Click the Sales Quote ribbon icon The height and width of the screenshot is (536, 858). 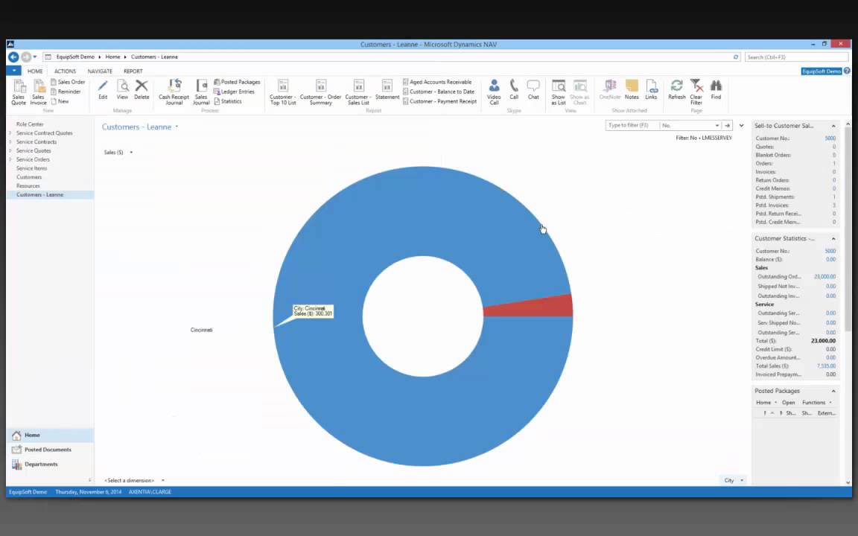tap(19, 92)
